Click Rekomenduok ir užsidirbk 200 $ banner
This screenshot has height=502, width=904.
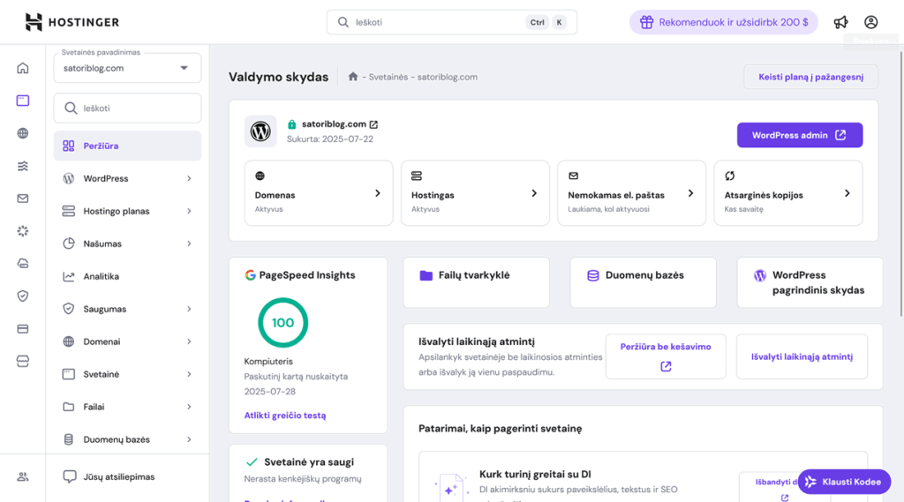[x=724, y=22]
